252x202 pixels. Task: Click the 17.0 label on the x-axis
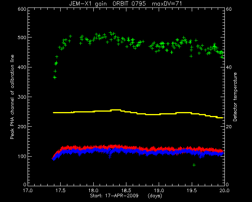point(28,191)
